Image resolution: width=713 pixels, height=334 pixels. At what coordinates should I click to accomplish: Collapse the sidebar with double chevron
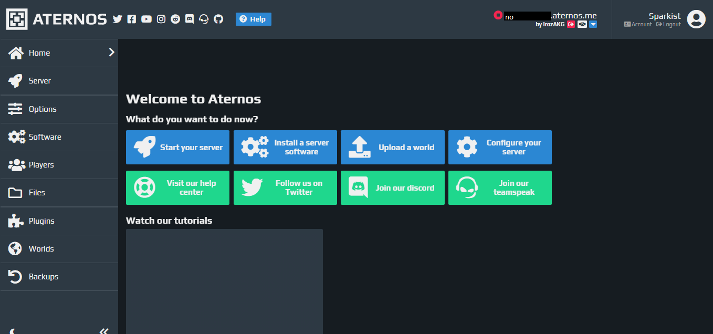[x=104, y=331]
